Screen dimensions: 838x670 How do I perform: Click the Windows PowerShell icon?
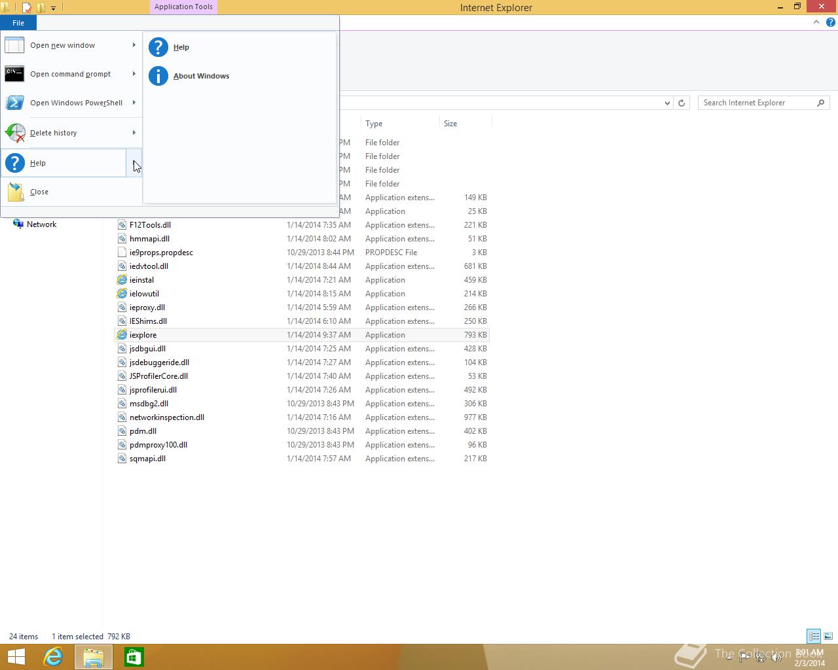pyautogui.click(x=14, y=103)
